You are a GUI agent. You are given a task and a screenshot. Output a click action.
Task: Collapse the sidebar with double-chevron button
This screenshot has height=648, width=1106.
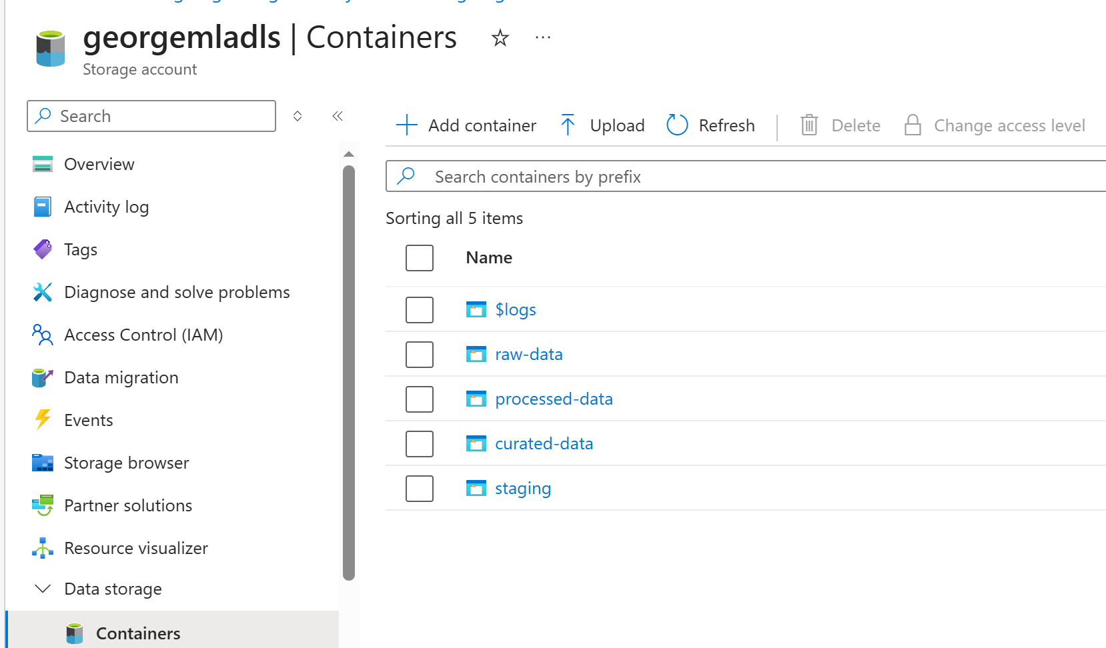click(x=338, y=116)
